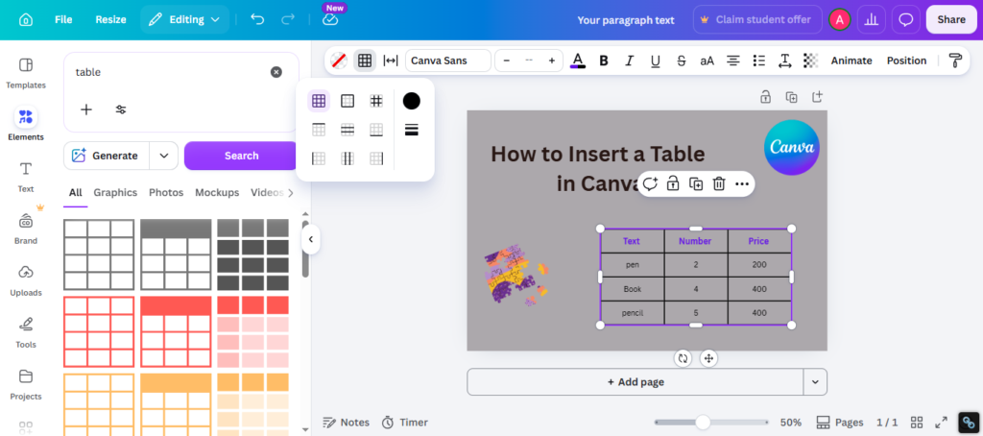Delete the selected table with trash icon
This screenshot has width=983, height=436.
point(719,183)
